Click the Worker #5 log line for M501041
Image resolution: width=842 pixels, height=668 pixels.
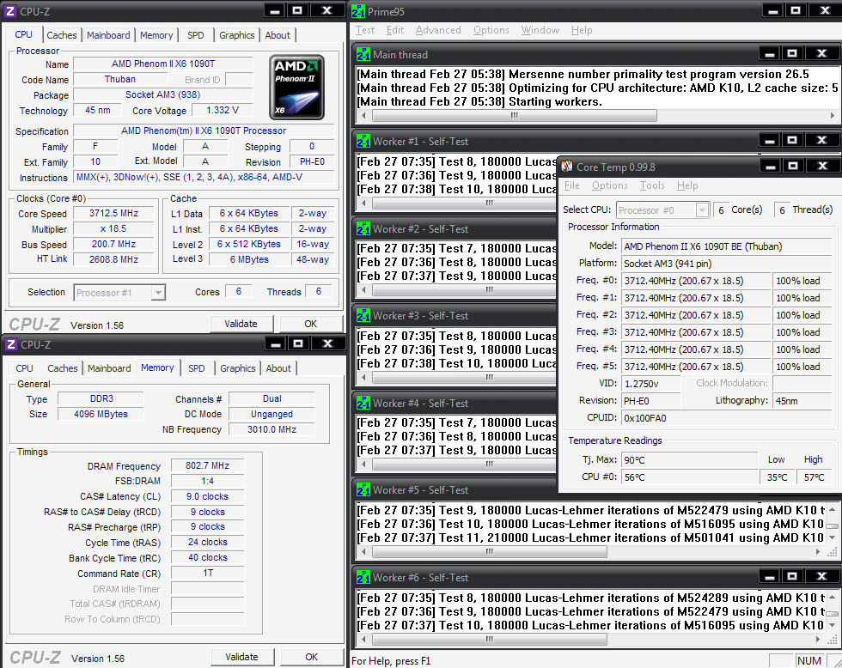tap(591, 537)
